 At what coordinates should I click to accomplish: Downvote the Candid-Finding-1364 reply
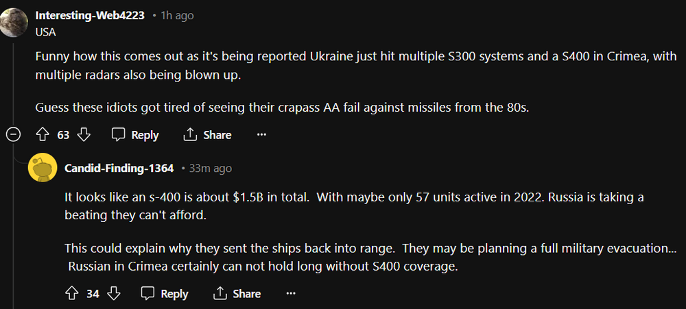click(114, 294)
